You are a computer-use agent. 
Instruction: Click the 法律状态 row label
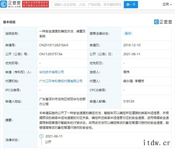[12, 140]
